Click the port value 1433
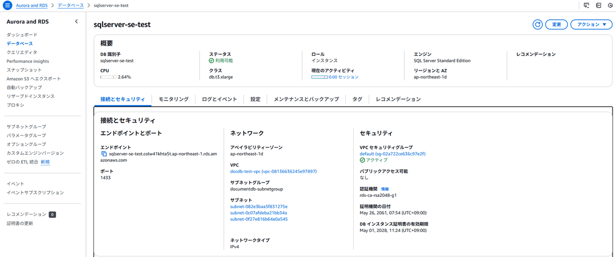This screenshot has width=616, height=257. click(x=105, y=178)
